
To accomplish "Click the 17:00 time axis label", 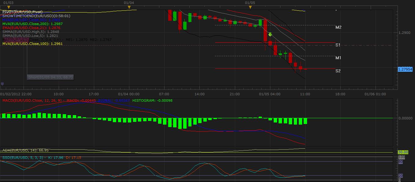I will 94,94.
